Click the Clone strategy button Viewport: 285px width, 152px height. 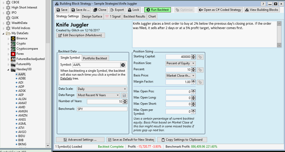click(x=100, y=10)
